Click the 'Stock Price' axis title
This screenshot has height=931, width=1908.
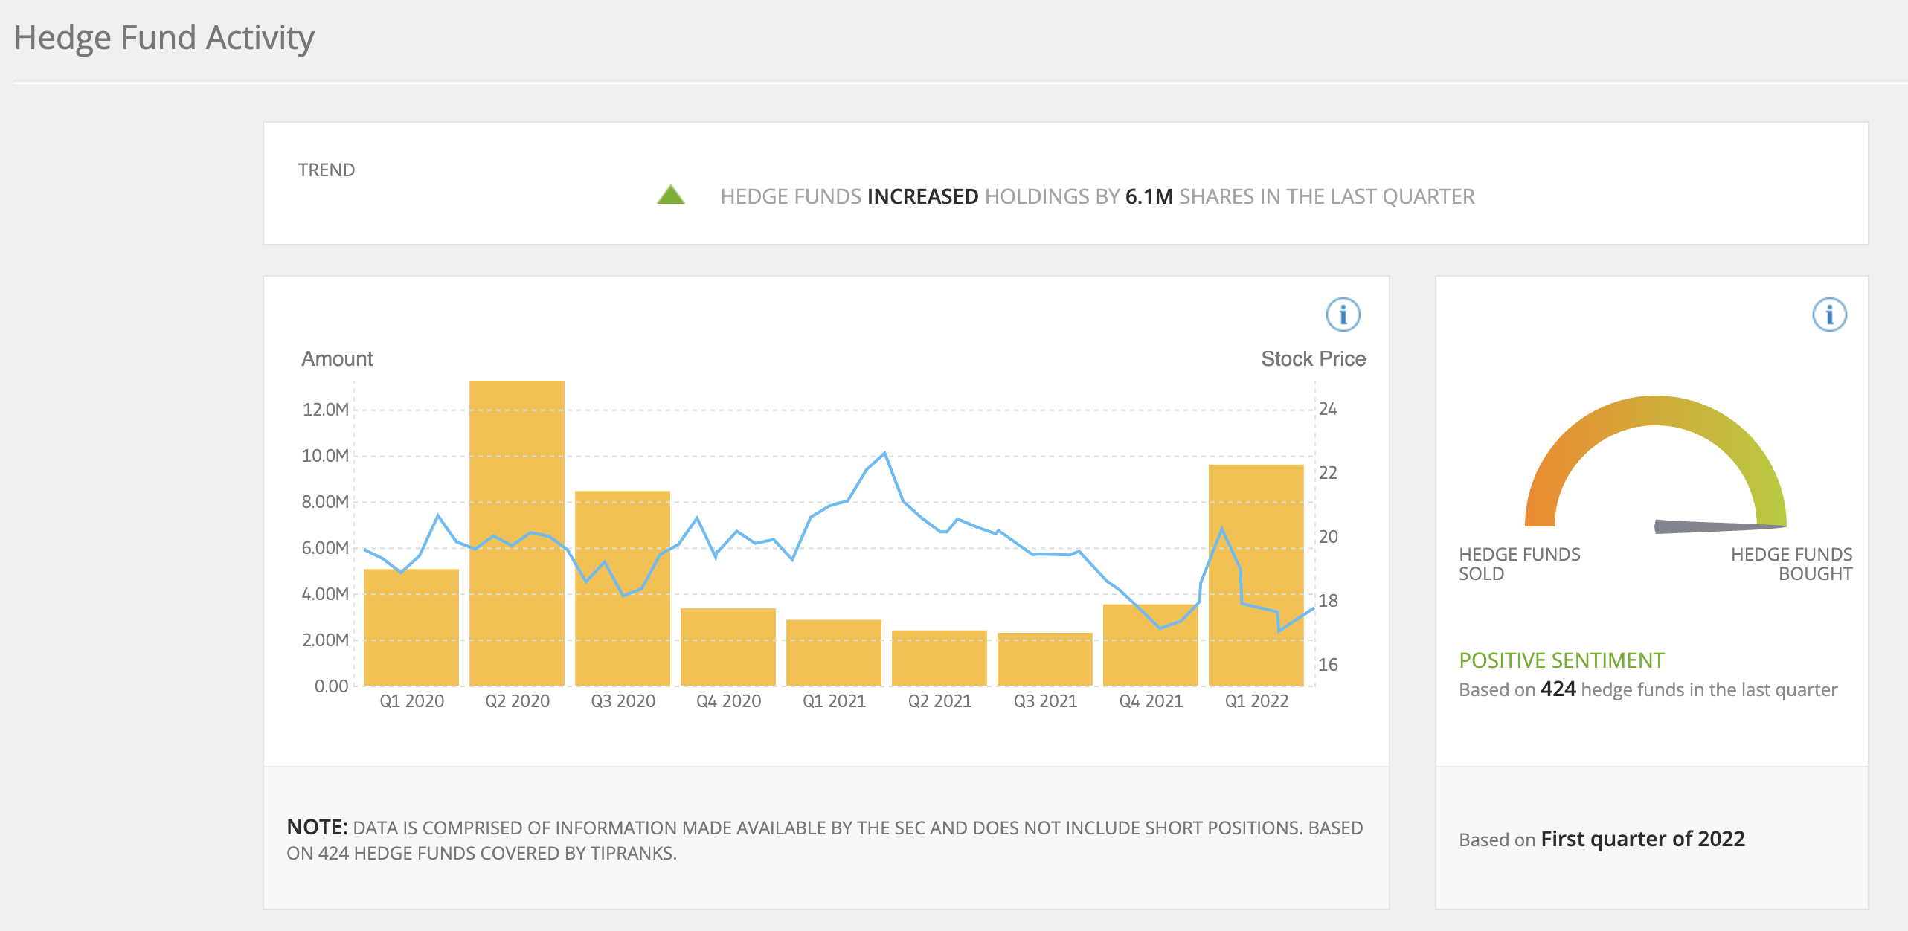[x=1314, y=359]
